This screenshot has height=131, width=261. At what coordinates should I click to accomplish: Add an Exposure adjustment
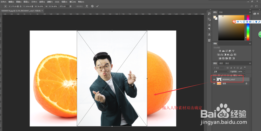coord(230,51)
